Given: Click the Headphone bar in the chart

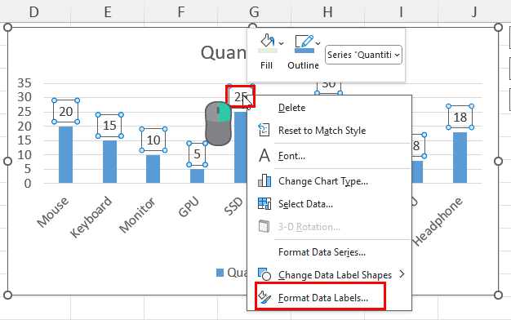Looking at the screenshot, I should coord(460,158).
